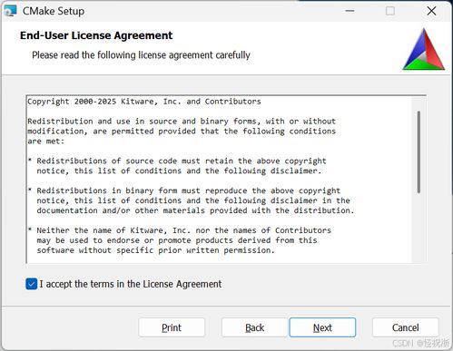Click the license text scrollbar thumb
Screen dimensions: 453x351
click(x=419, y=152)
